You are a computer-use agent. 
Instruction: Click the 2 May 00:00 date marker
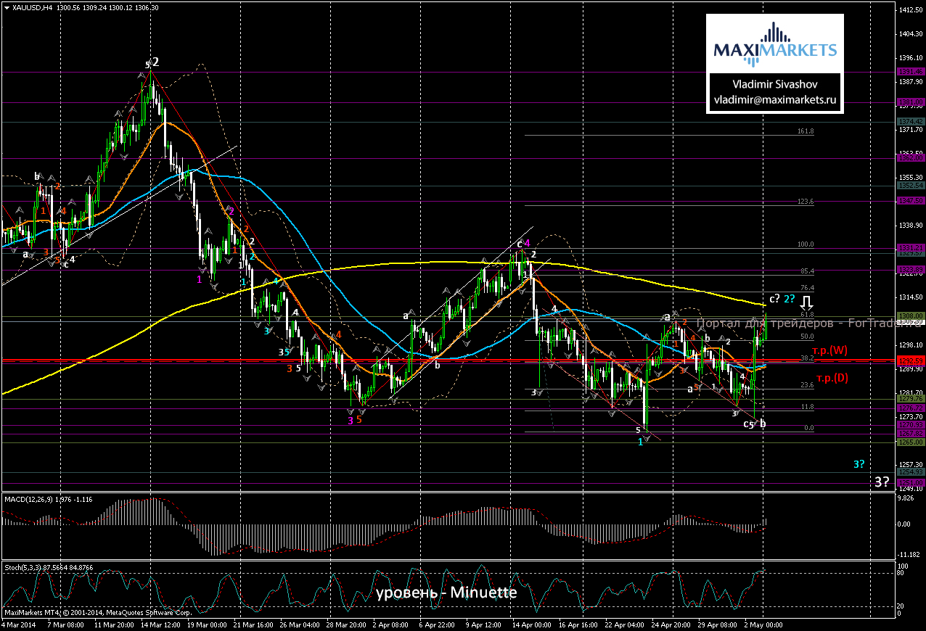tap(763, 624)
